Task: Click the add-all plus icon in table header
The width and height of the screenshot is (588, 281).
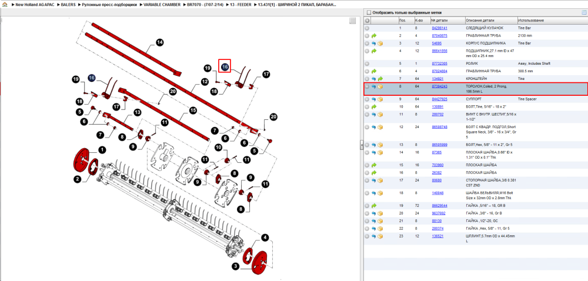Action: [367, 20]
